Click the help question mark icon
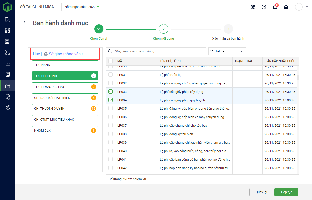Screen dimensions: 312x200 (264, 7)
